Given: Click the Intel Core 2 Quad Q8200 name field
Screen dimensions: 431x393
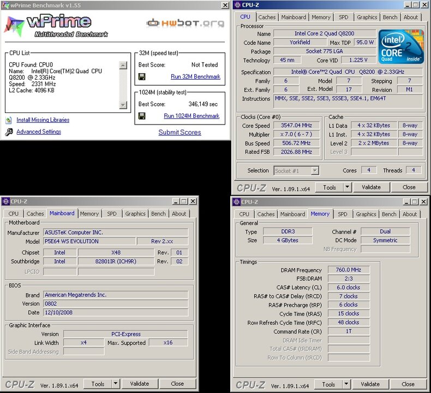Looking at the screenshot, I should 325,33.
